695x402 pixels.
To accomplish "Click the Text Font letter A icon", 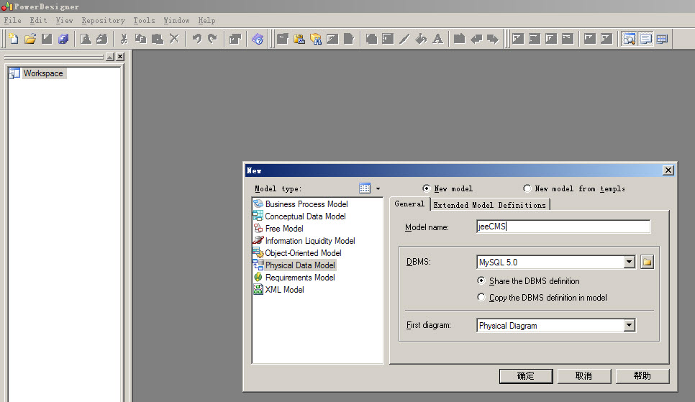I will point(438,39).
